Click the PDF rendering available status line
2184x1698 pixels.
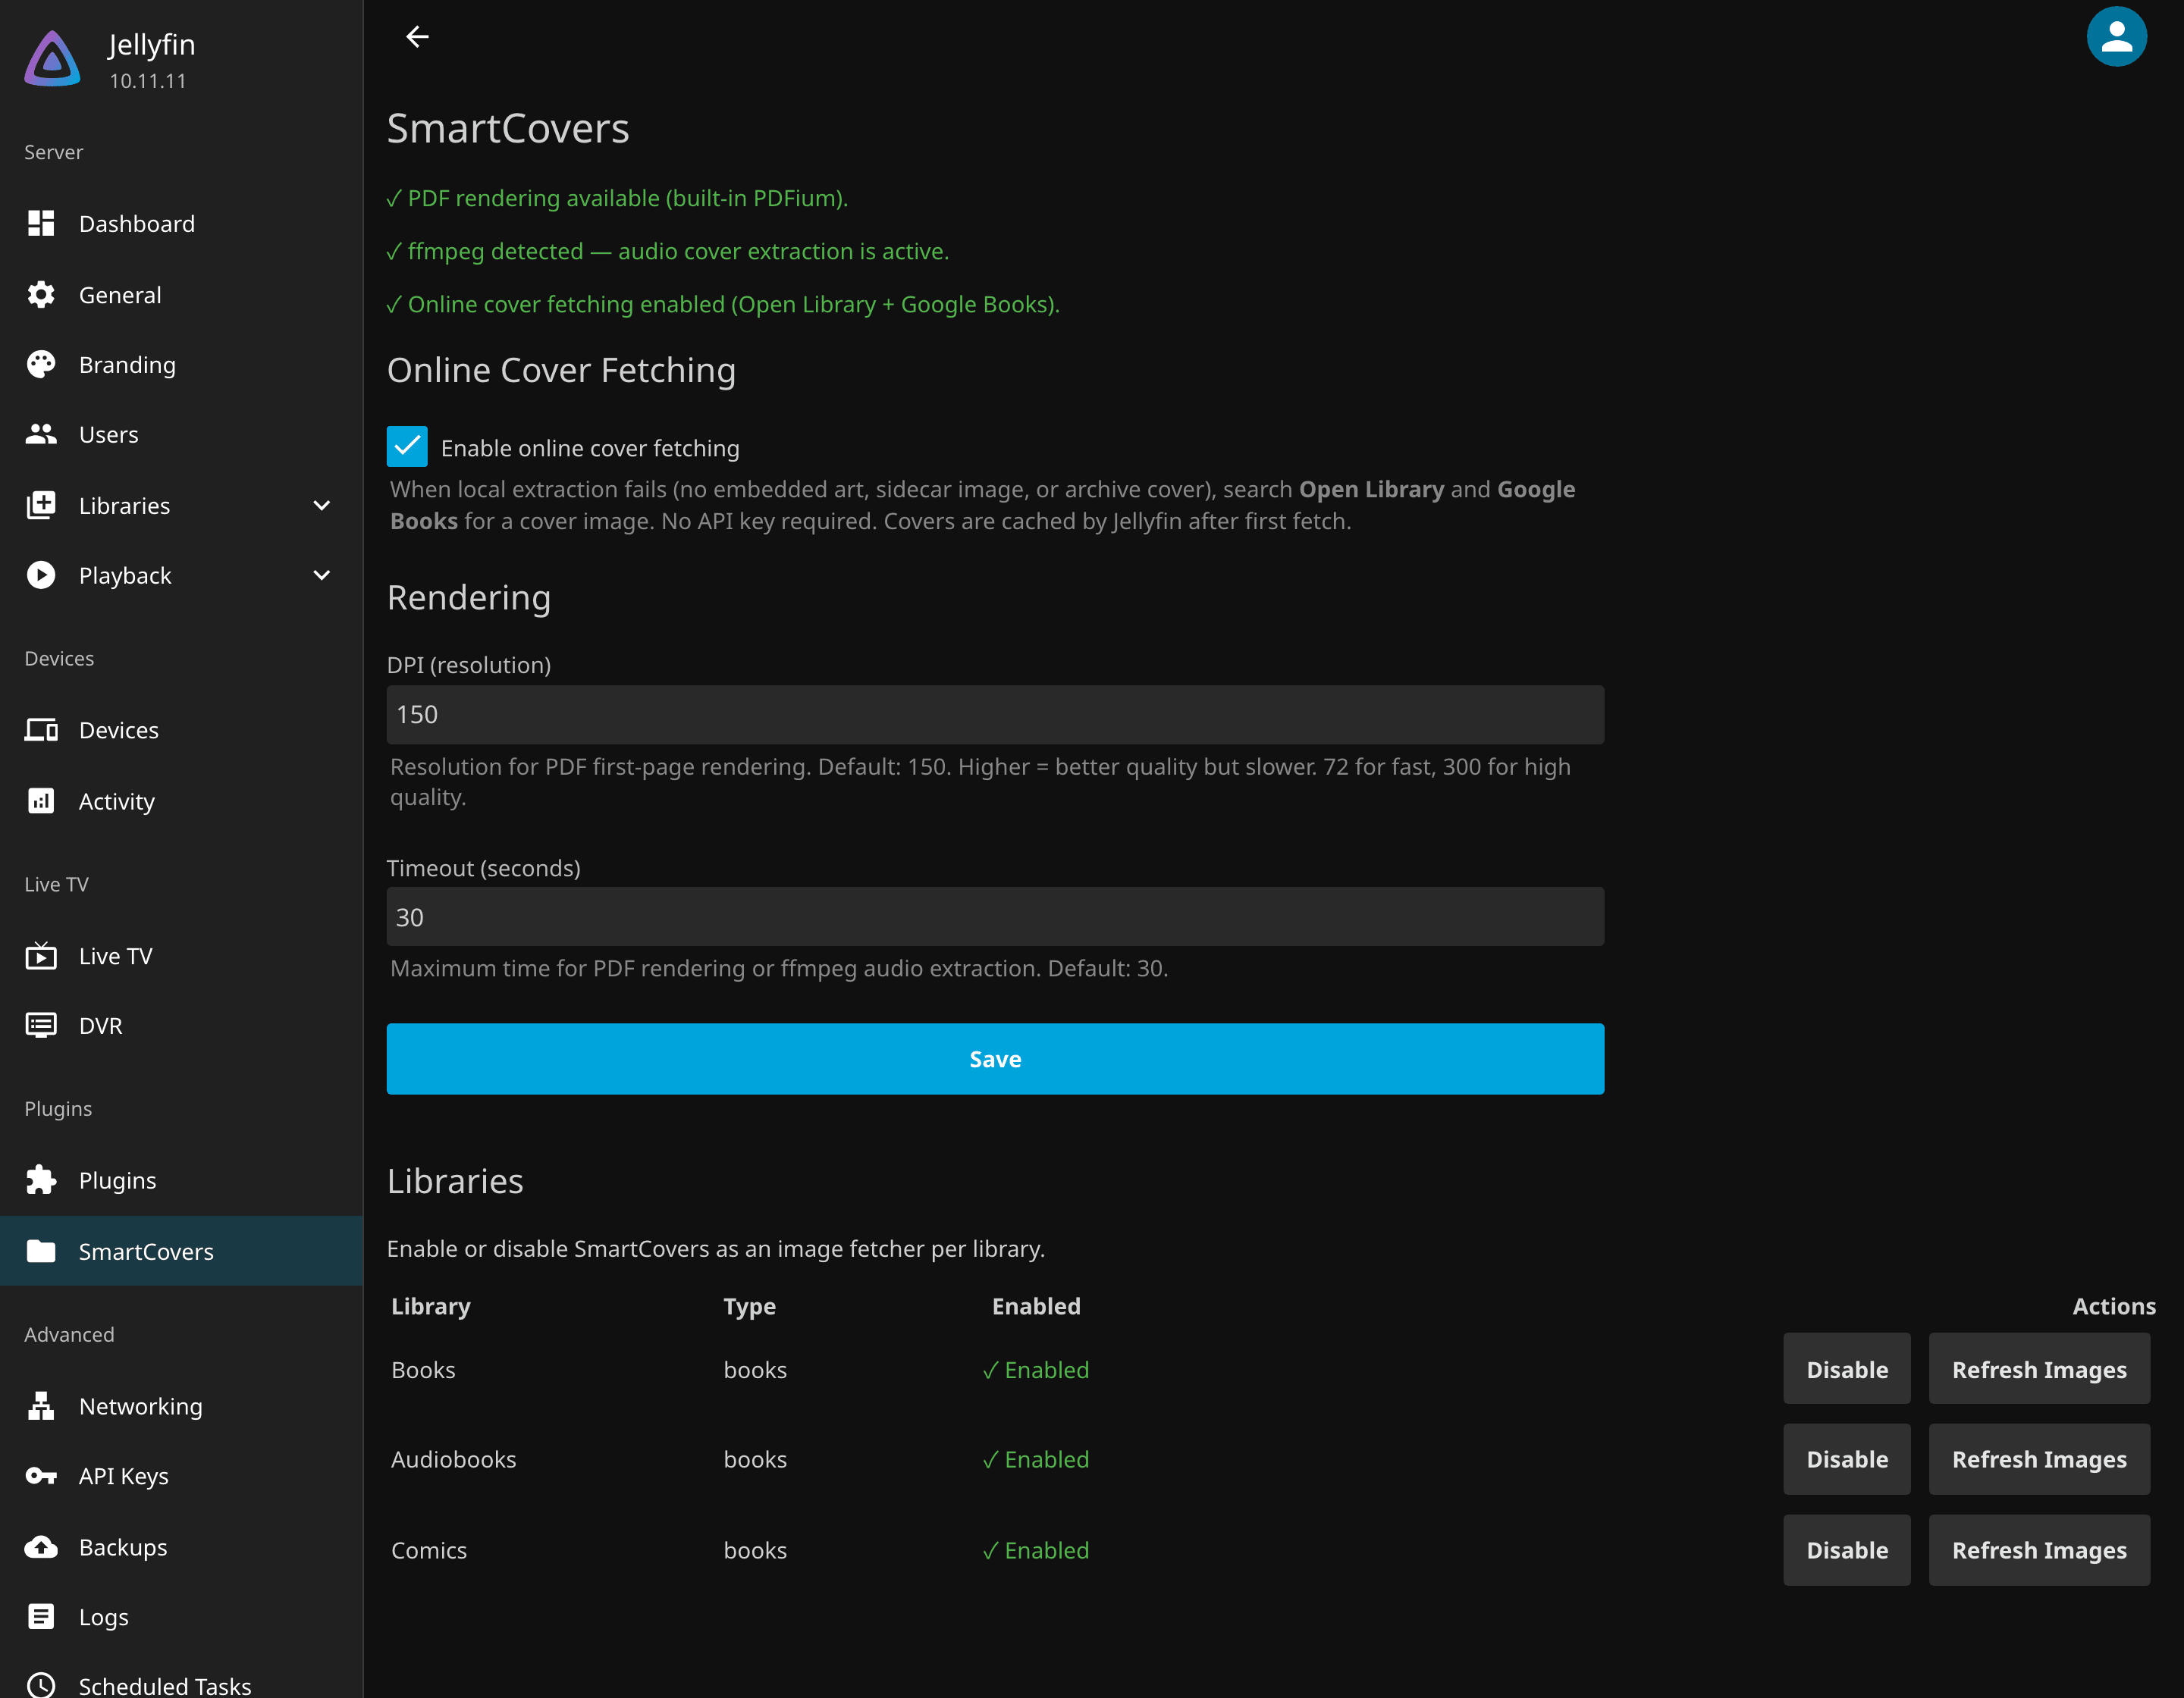tap(617, 198)
